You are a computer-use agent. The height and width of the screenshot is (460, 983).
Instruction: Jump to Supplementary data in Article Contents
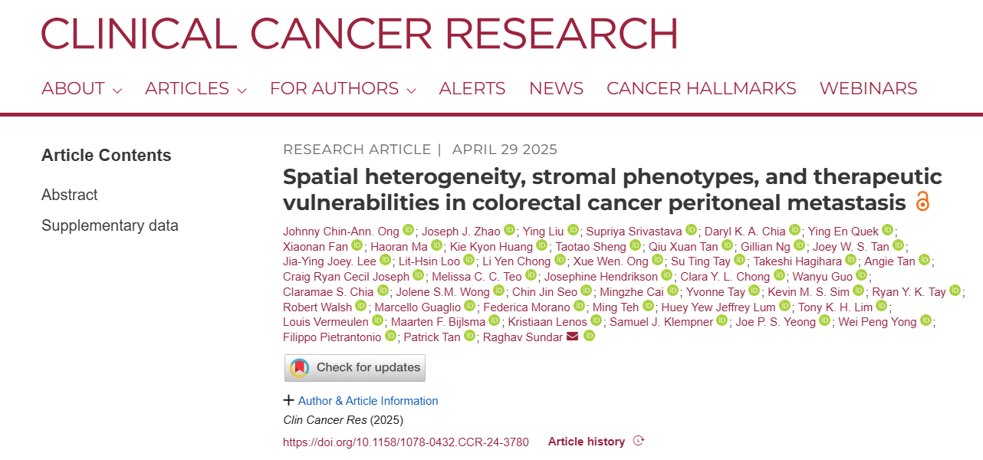point(110,225)
